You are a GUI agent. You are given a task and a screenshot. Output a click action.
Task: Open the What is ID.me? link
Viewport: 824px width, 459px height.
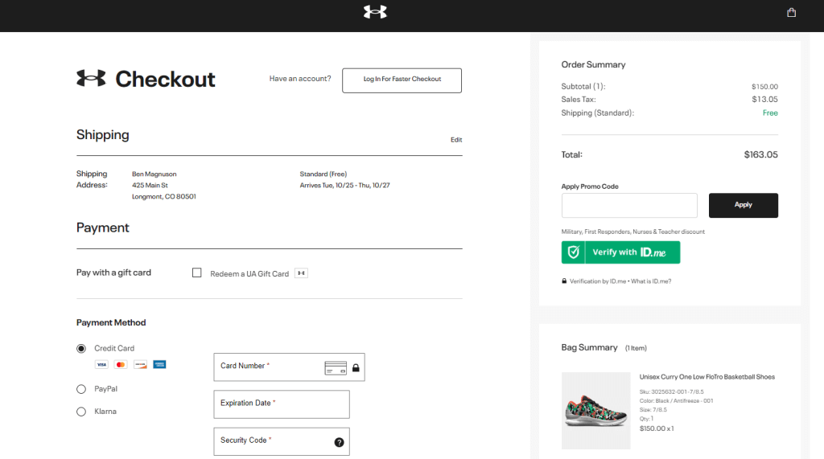(x=651, y=281)
